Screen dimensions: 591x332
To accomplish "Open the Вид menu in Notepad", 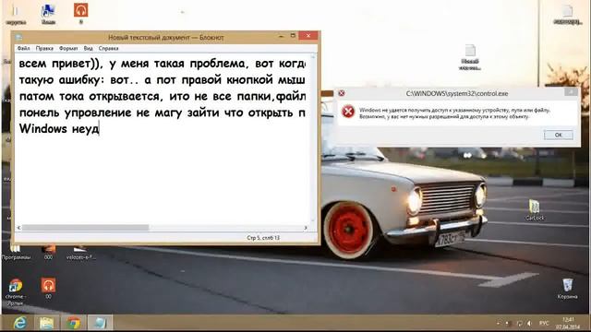I will tap(89, 49).
